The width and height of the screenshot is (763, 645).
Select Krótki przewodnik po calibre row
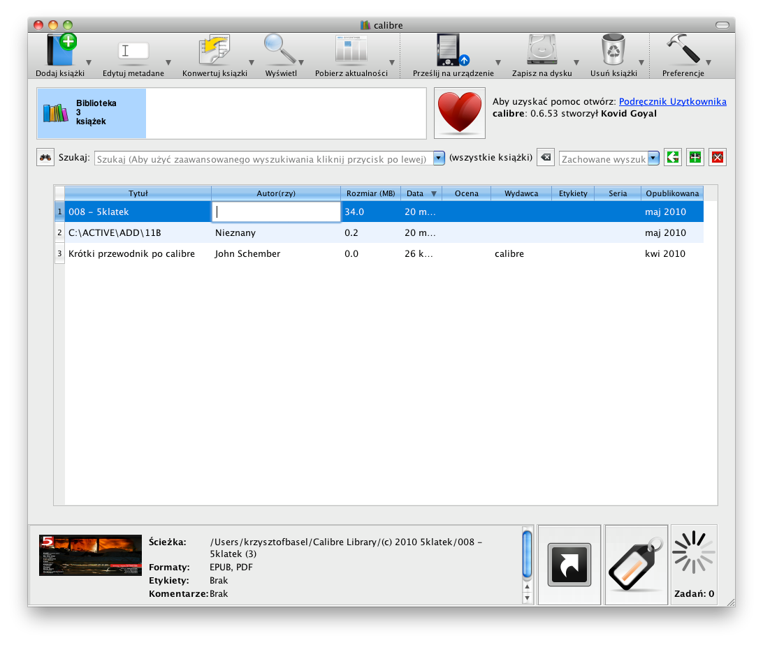point(384,253)
